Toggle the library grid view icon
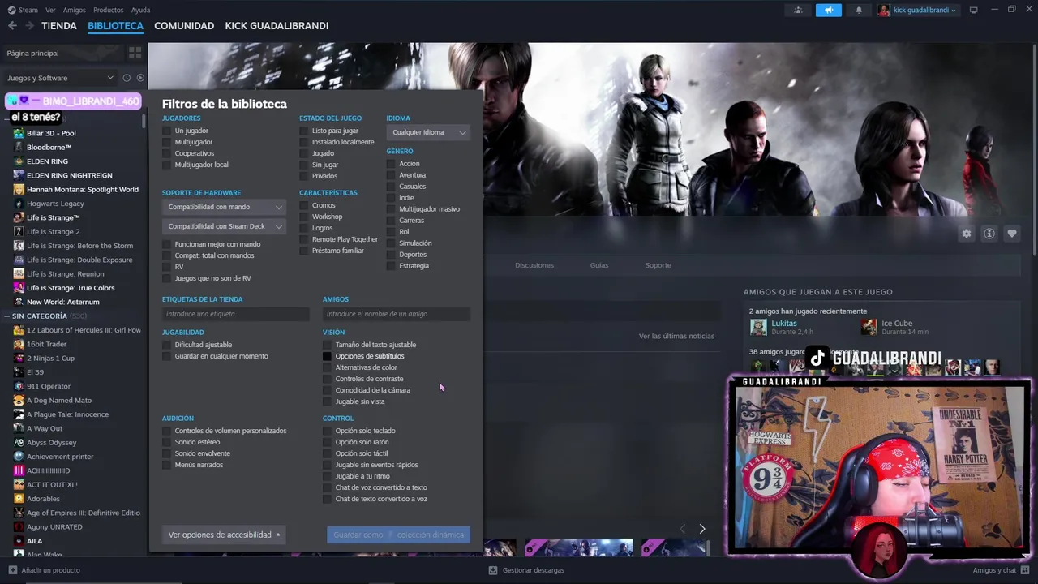This screenshot has width=1038, height=584. click(x=135, y=53)
